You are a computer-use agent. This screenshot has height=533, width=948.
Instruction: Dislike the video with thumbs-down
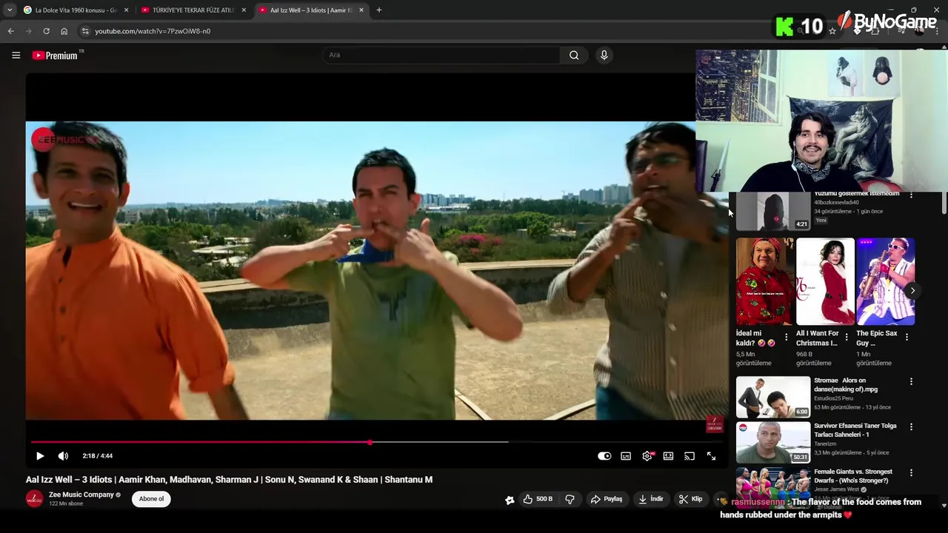click(x=570, y=499)
